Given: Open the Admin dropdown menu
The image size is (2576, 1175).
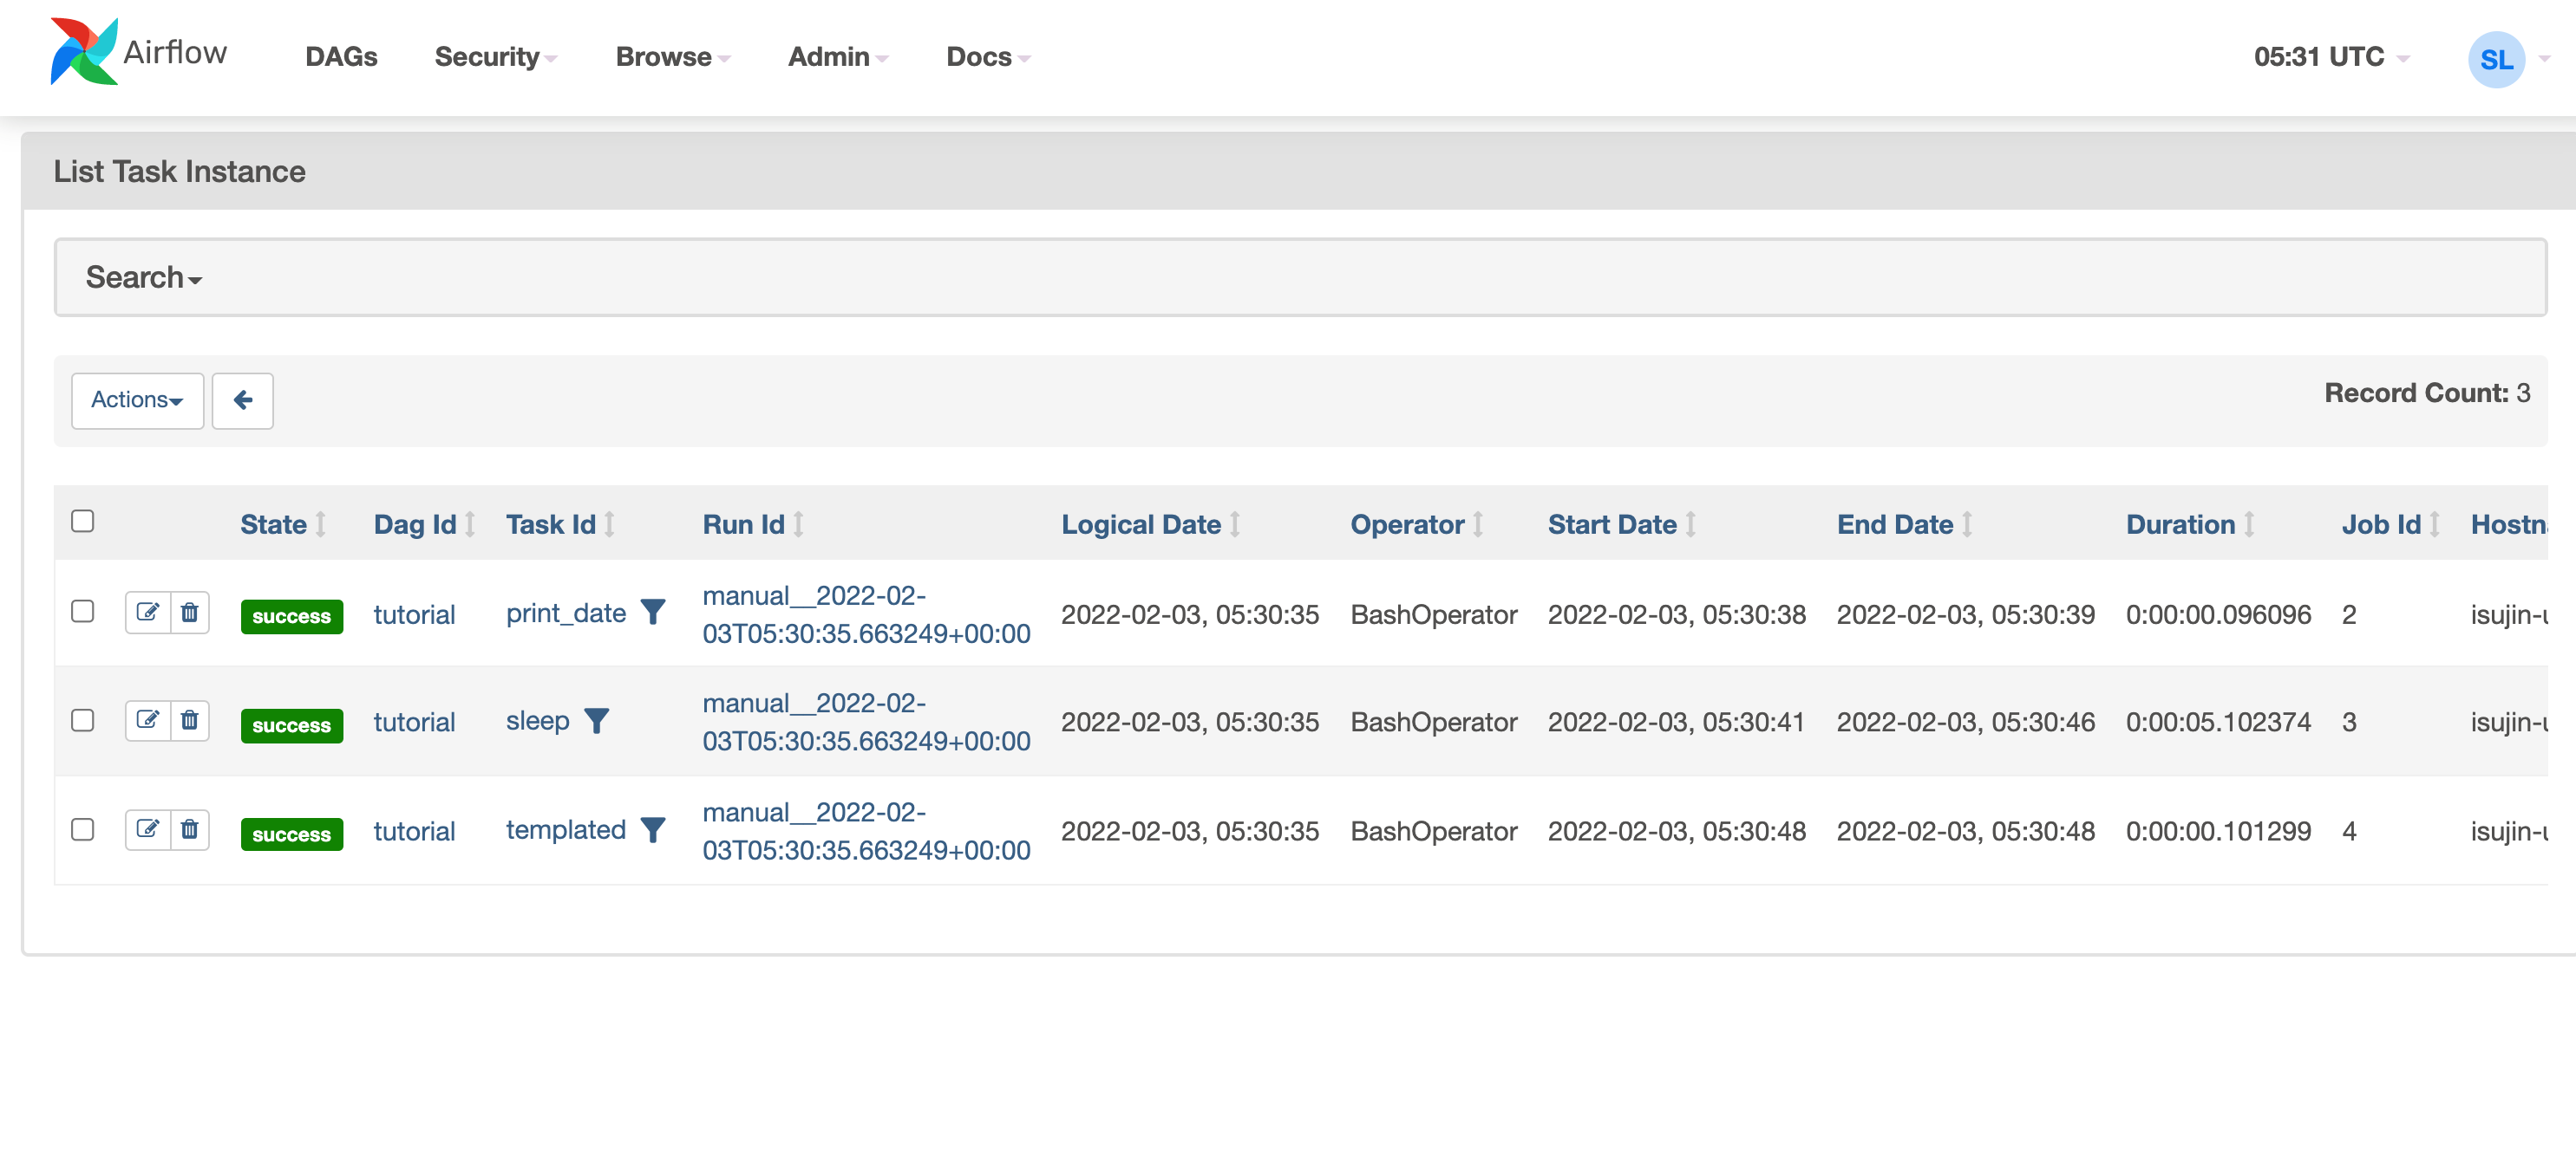Looking at the screenshot, I should click(x=838, y=57).
